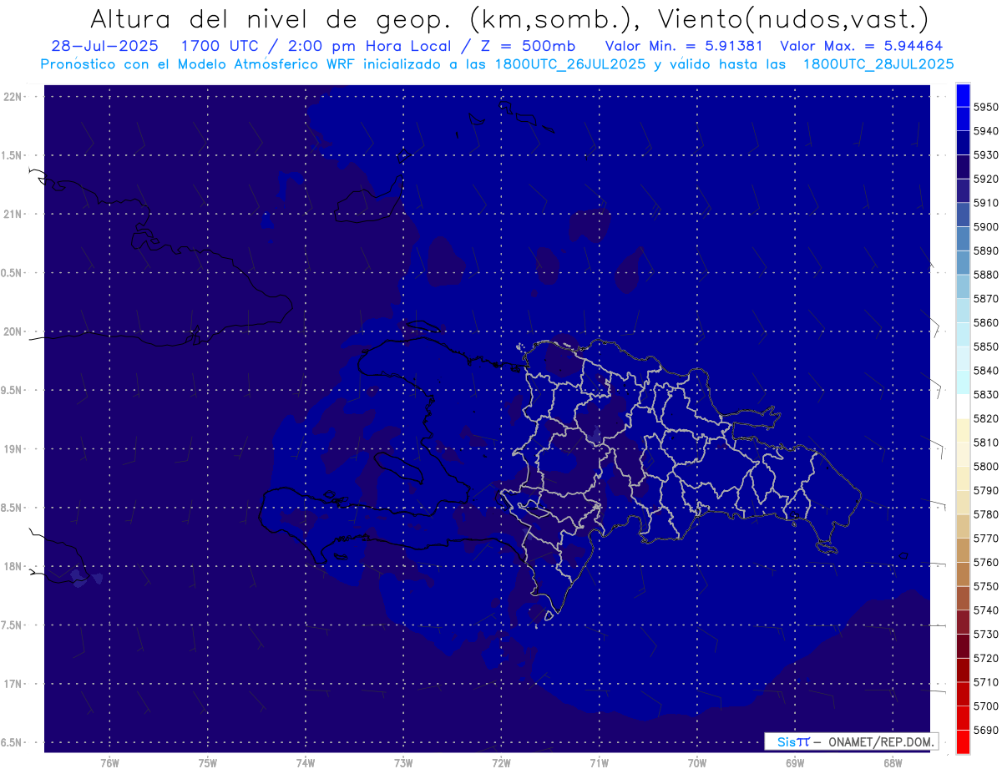Click the 5760 tan legend swatch
The height and width of the screenshot is (774, 1002).
click(x=963, y=574)
